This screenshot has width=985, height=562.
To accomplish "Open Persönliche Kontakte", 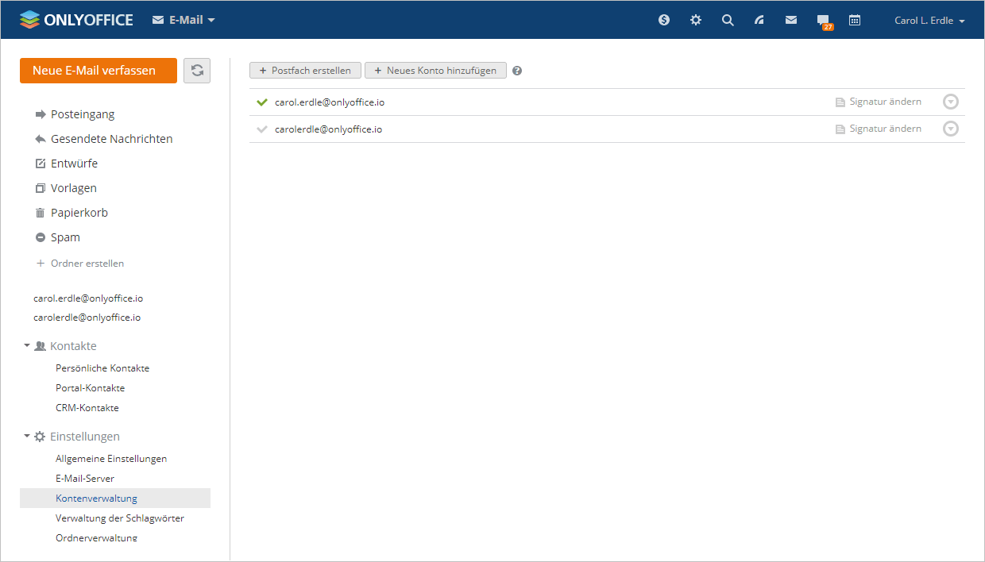I will point(102,368).
